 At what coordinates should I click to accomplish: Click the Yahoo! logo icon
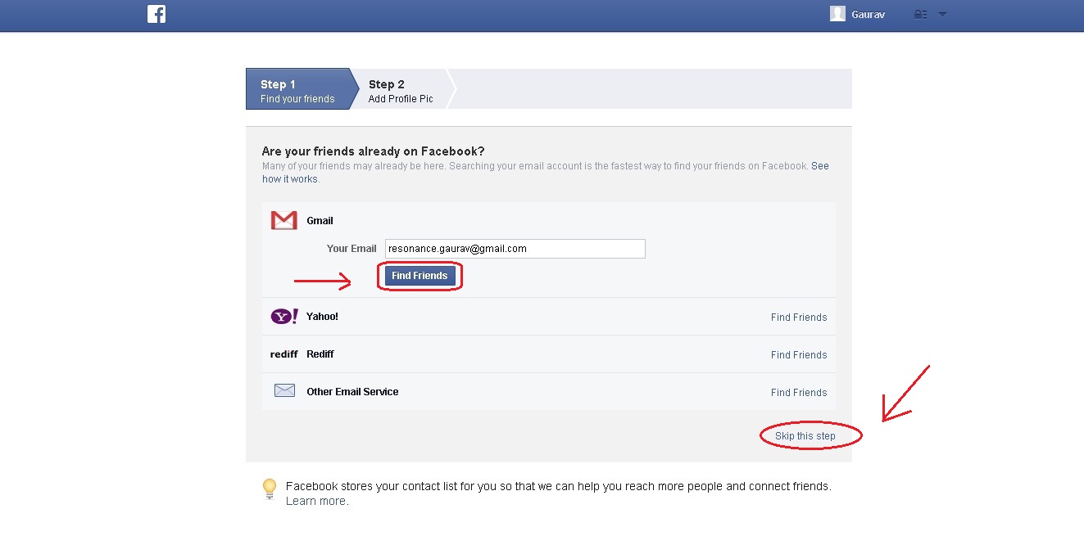tap(284, 317)
